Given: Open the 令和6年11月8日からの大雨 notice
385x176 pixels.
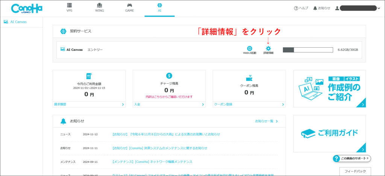Looking at the screenshot, I should pos(166,134).
